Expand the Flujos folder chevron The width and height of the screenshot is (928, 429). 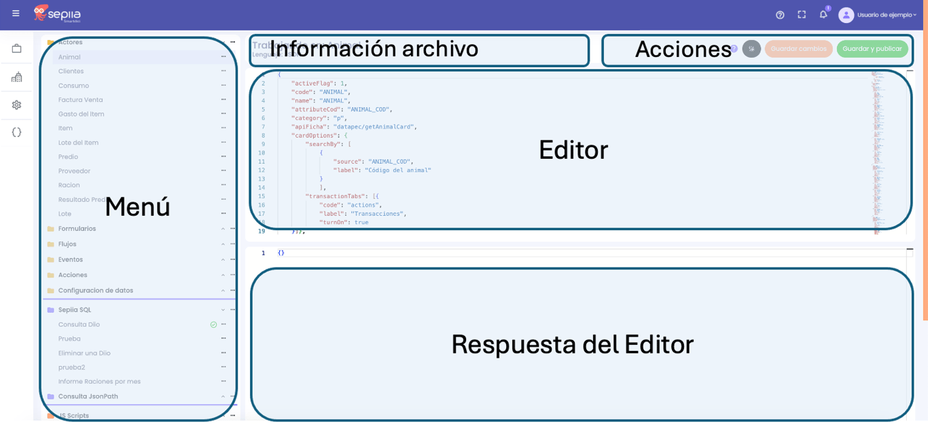point(223,244)
